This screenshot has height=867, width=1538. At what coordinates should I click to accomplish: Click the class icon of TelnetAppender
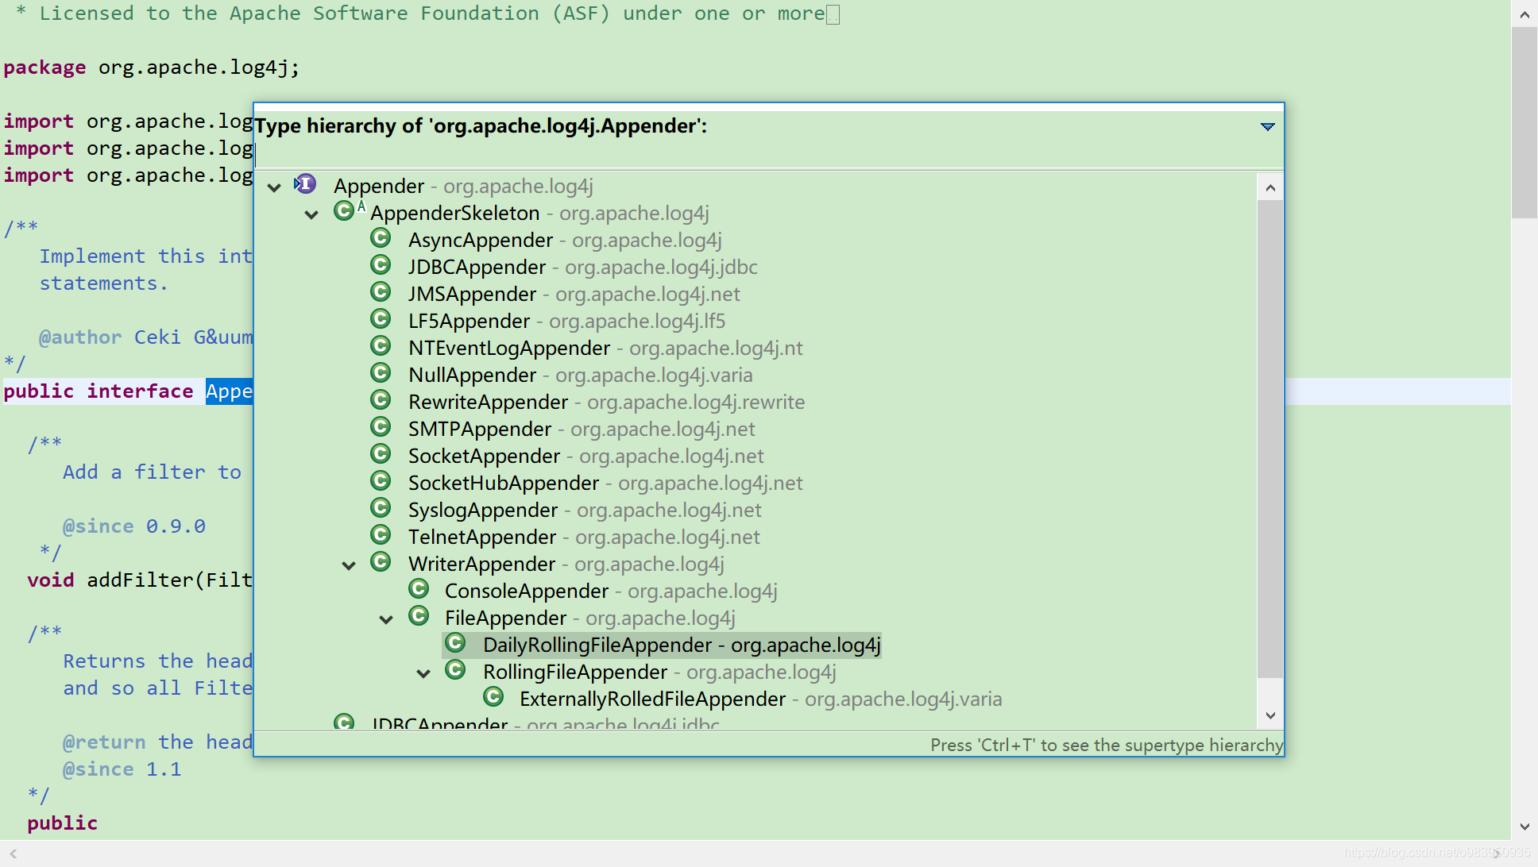pos(381,535)
